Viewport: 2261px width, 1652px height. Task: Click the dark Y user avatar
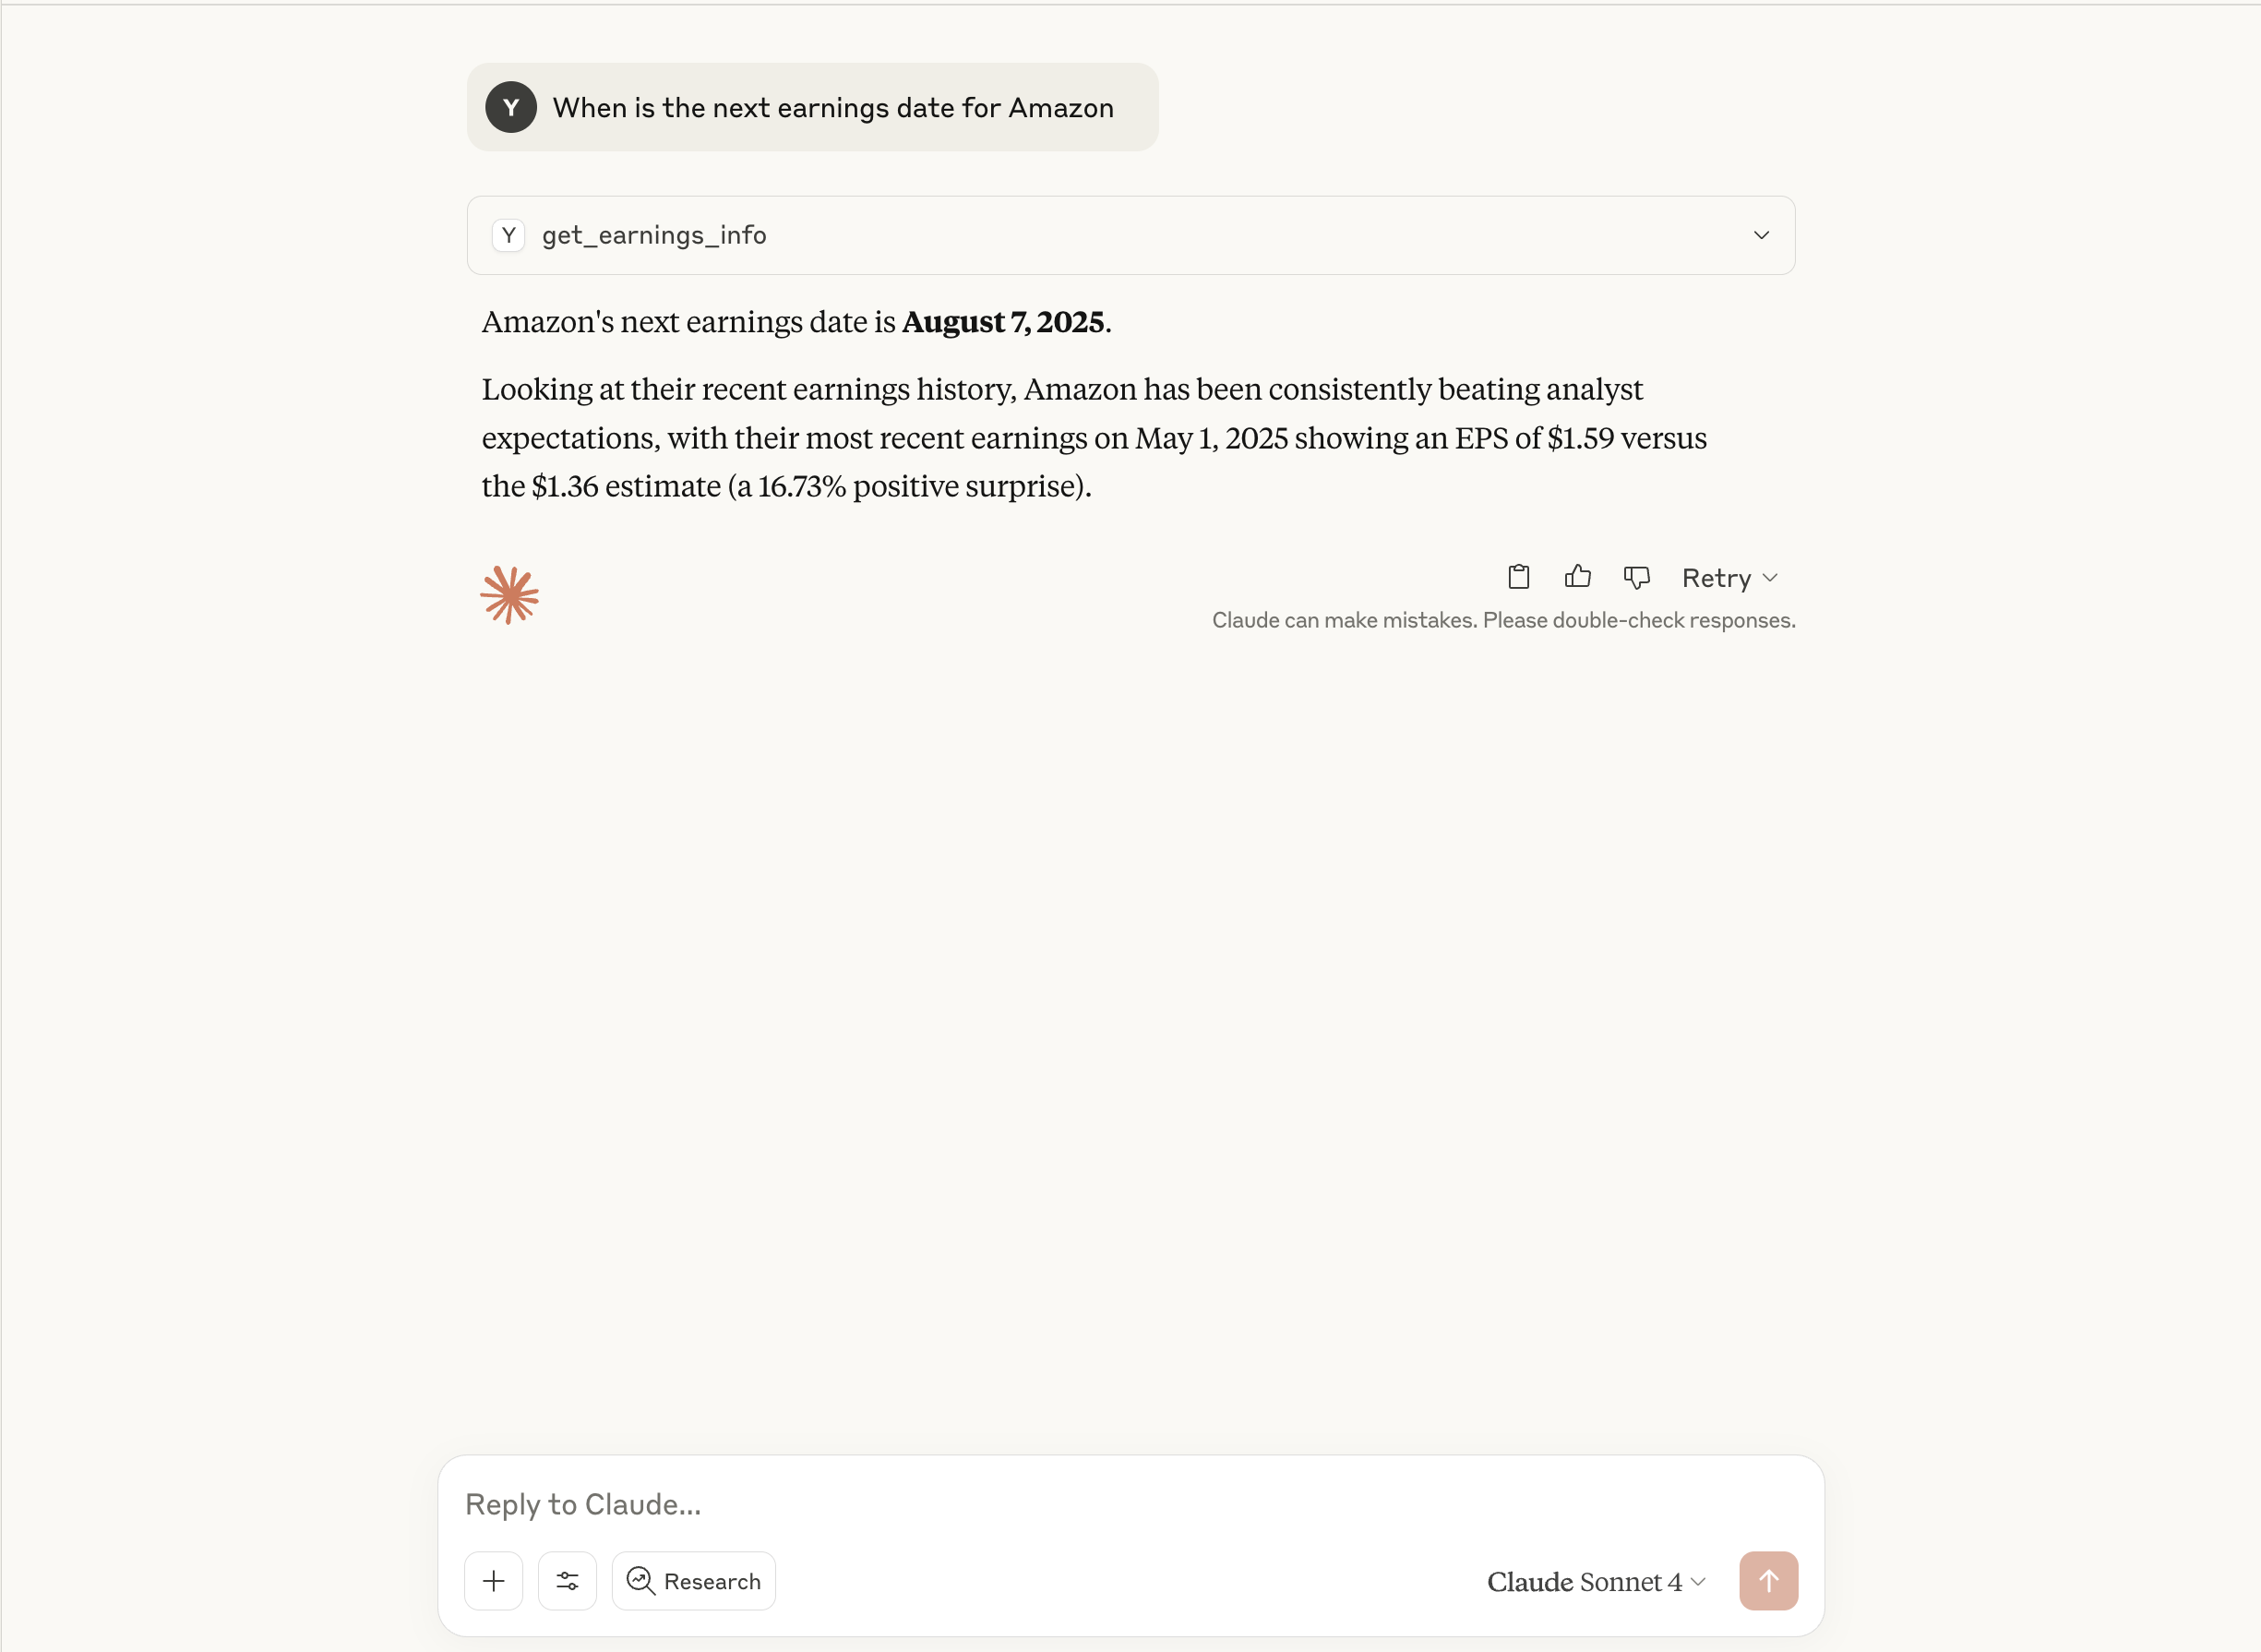tap(511, 107)
